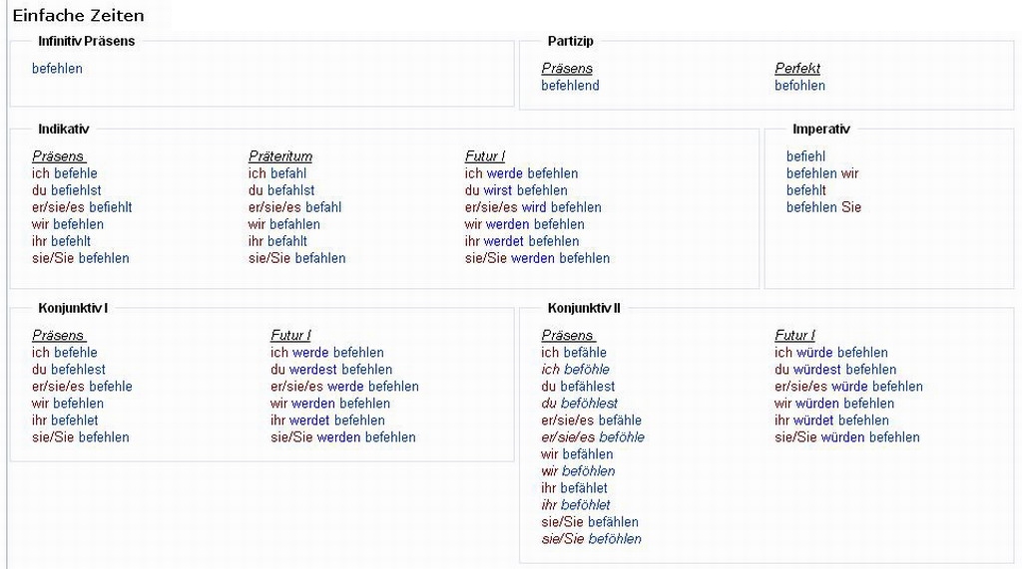This screenshot has width=1022, height=569.
Task: Click the "Präsens" heading under Konjunktiv II
Action: [x=568, y=336]
